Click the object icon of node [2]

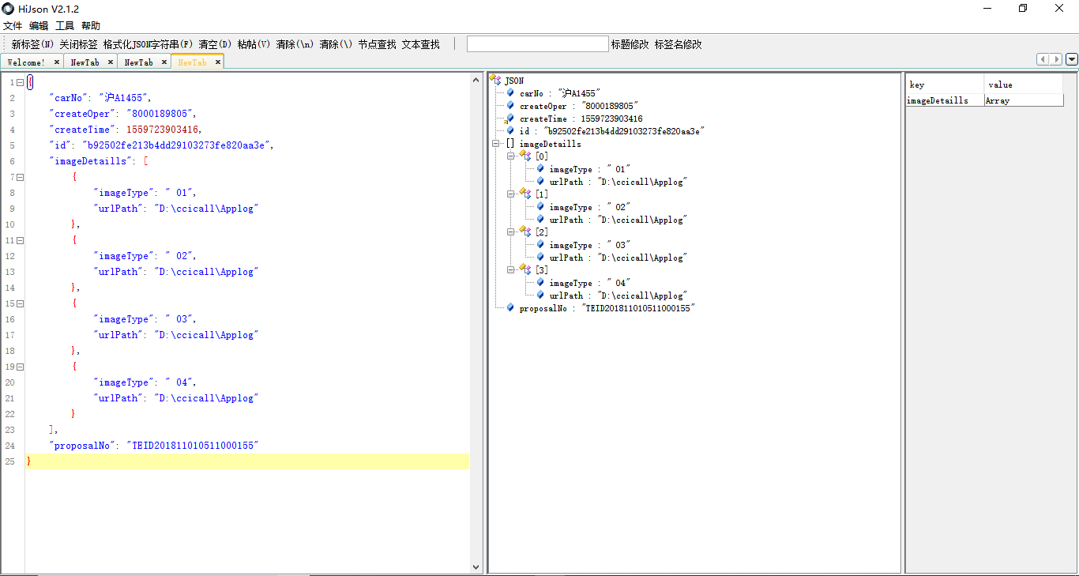point(524,232)
